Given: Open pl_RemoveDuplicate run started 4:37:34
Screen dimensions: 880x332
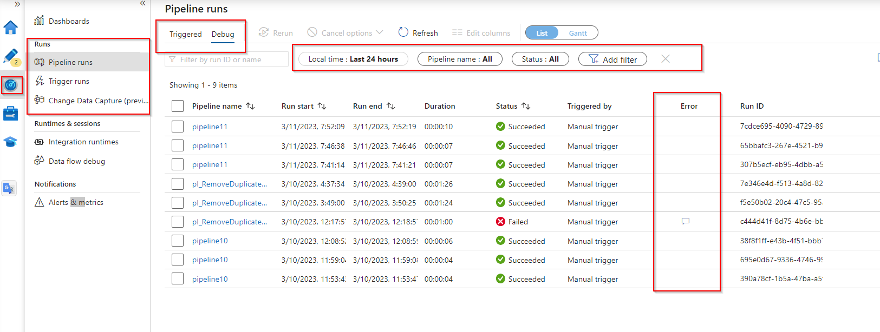Looking at the screenshot, I should point(230,184).
